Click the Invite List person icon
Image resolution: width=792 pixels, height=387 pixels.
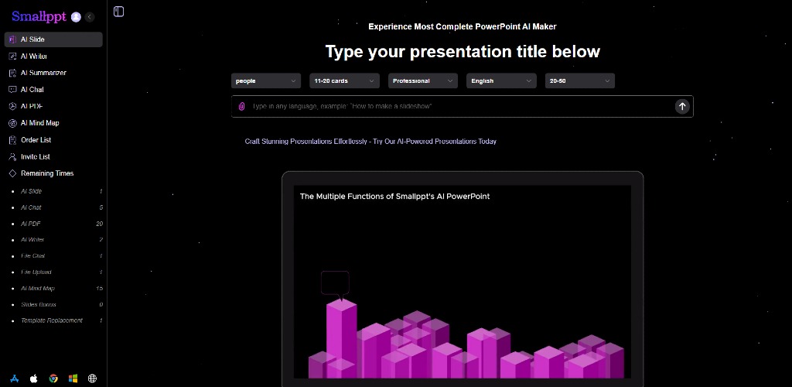[x=12, y=156]
